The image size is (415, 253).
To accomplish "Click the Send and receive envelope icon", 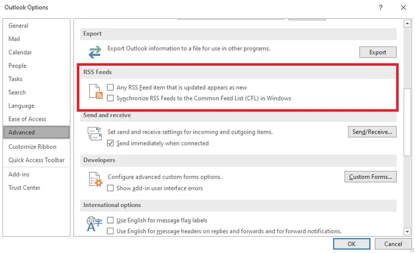I will pyautogui.click(x=95, y=134).
